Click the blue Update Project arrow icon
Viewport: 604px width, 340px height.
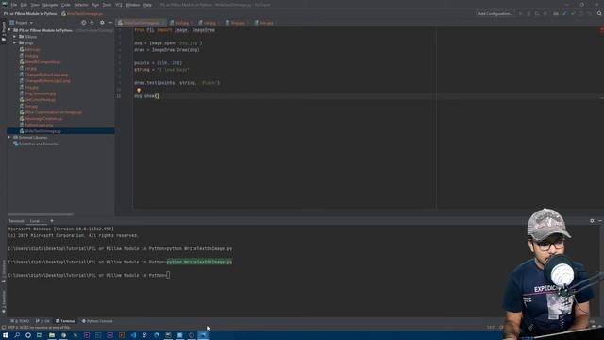[x=564, y=13]
